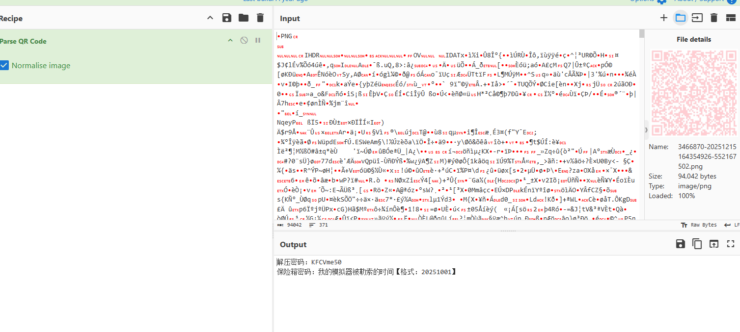Image resolution: width=740 pixels, height=332 pixels.
Task: Collapse the Parse QR Code operation arguments
Action: click(230, 41)
